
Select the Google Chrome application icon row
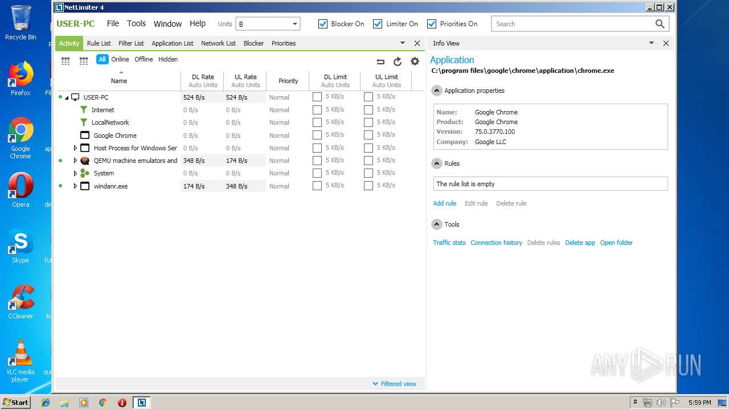pos(85,136)
